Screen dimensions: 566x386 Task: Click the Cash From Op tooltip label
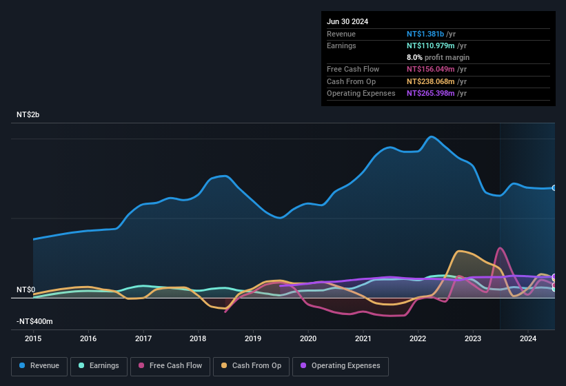351,81
